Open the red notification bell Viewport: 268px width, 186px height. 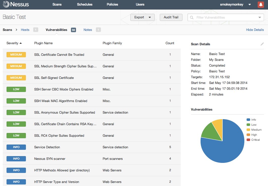[x=261, y=5]
